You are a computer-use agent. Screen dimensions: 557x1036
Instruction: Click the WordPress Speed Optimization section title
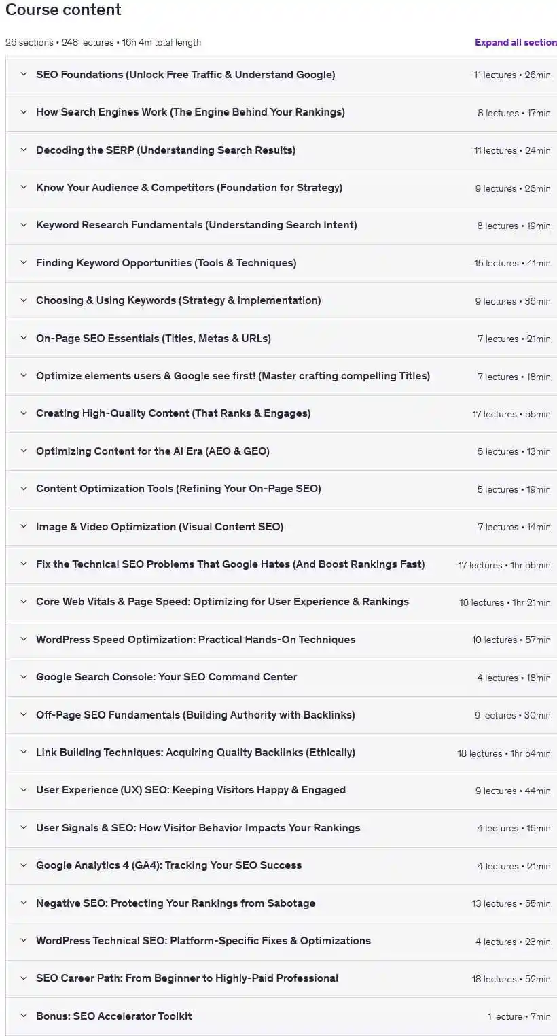pos(196,640)
